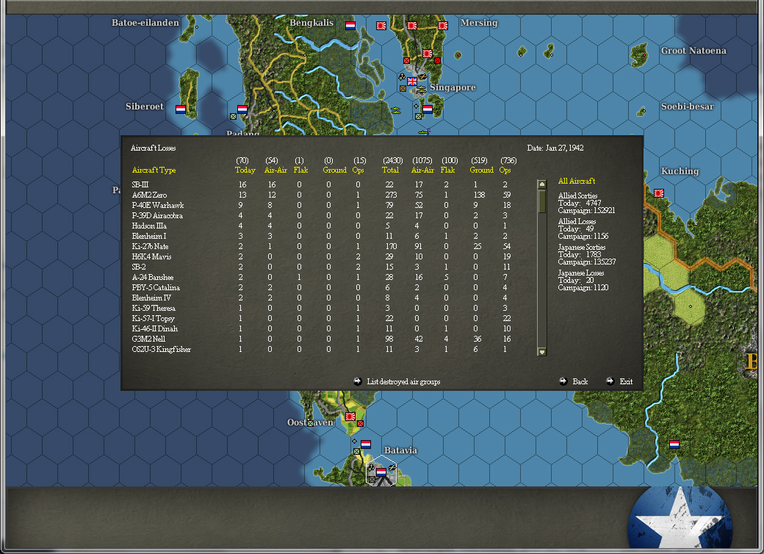
Task: Select the A6M2 Zero row
Action: pos(322,195)
